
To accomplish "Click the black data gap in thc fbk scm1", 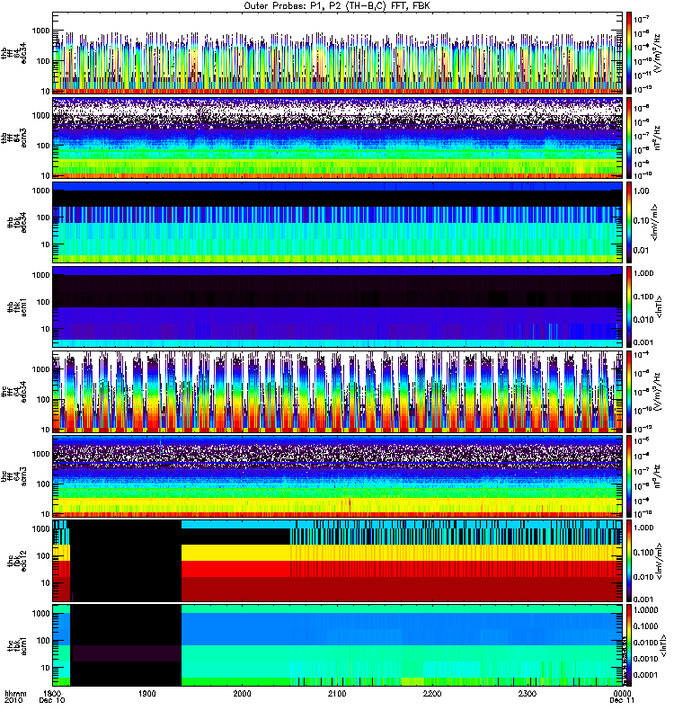I will 126,645.
